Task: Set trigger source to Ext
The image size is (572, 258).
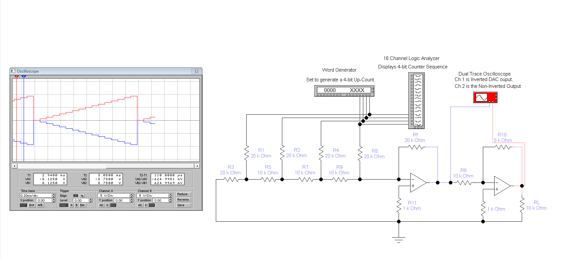Action: (x=82, y=205)
